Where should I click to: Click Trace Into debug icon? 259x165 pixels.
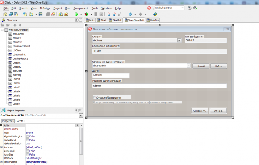(109, 14)
